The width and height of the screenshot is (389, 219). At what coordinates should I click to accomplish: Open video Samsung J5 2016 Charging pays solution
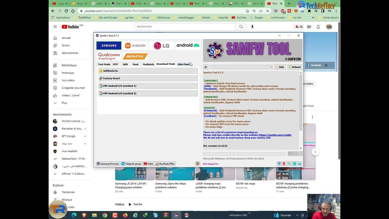131,185
